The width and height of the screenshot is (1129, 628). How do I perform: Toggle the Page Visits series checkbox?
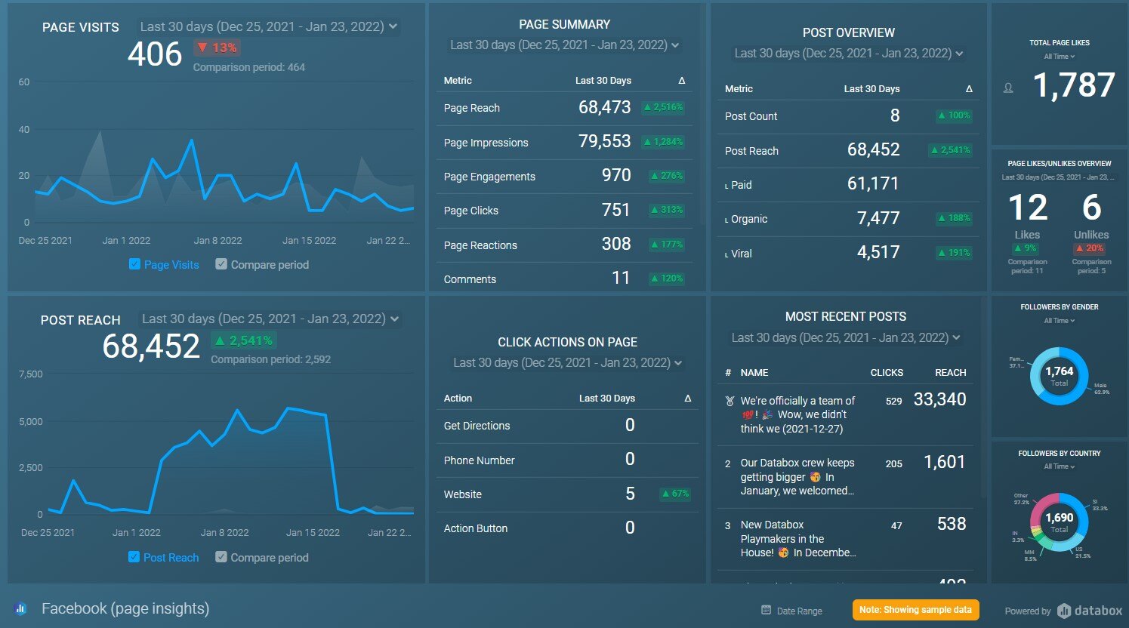tap(134, 264)
